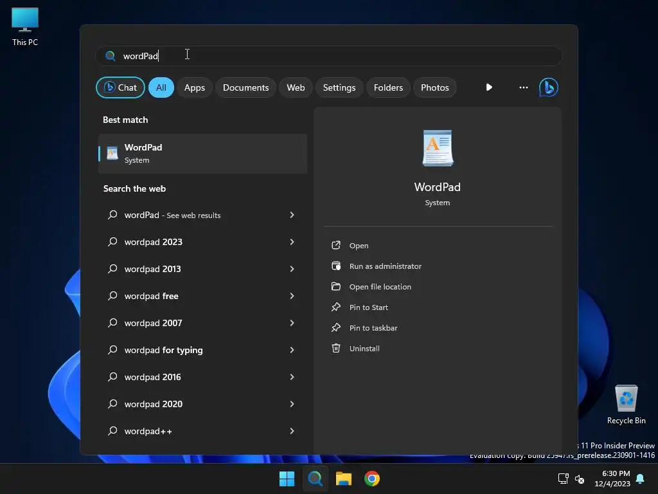Expand the chevron for wordpad++
Image resolution: width=658 pixels, height=494 pixels.
292,431
